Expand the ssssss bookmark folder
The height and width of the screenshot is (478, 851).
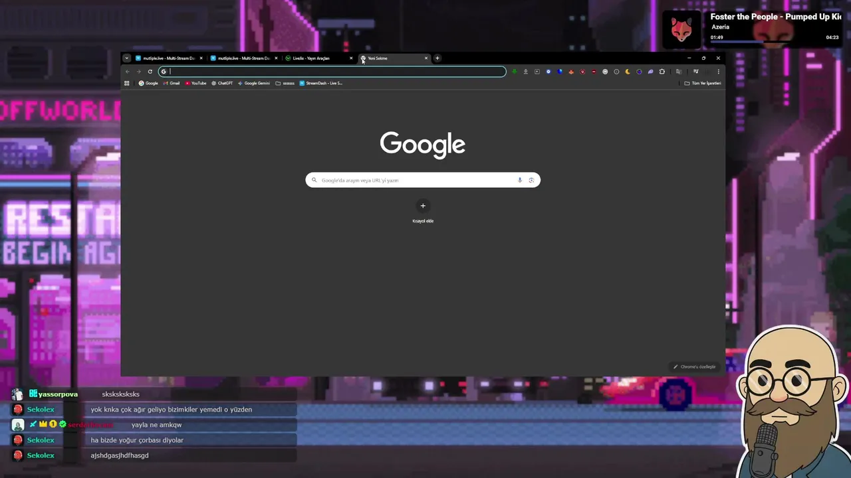coord(285,83)
